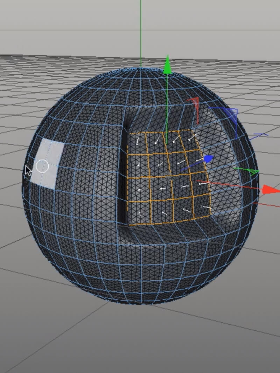Click the solid blue Z-axis arrow handle
The height and width of the screenshot is (373, 280).
[x=209, y=159]
